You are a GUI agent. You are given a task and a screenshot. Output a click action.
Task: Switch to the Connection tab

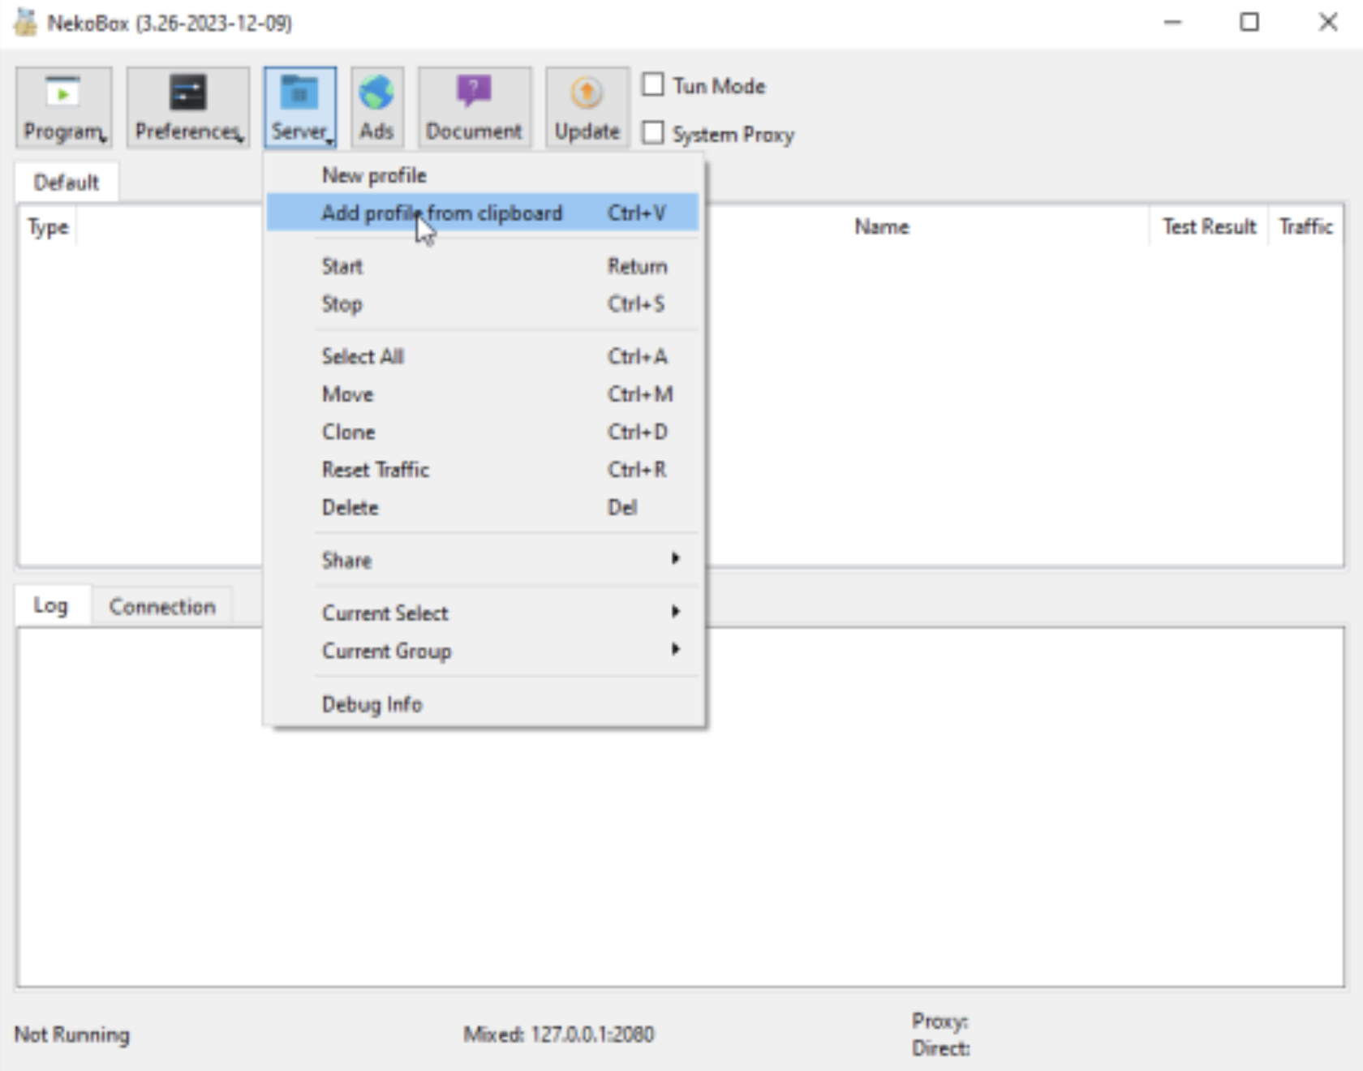(x=162, y=607)
